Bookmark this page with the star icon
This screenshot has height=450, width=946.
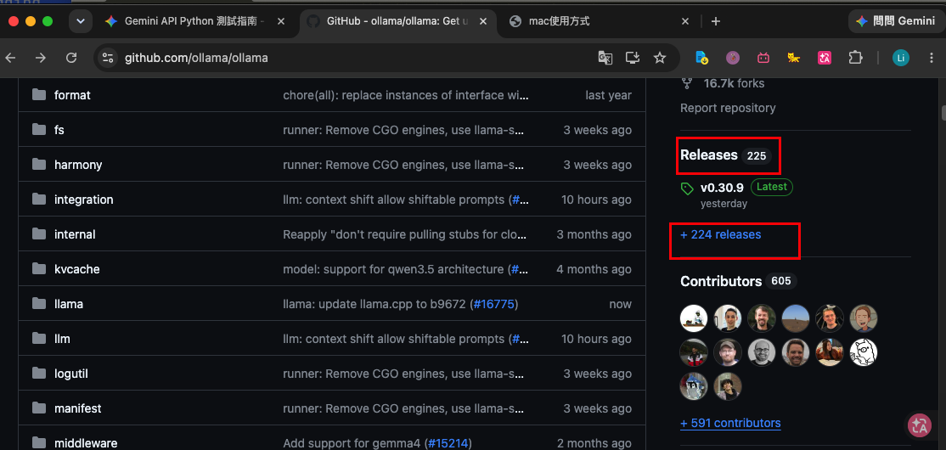click(660, 58)
